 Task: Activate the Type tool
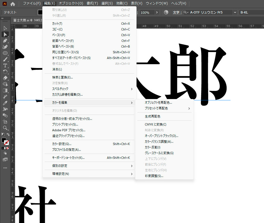(5, 65)
